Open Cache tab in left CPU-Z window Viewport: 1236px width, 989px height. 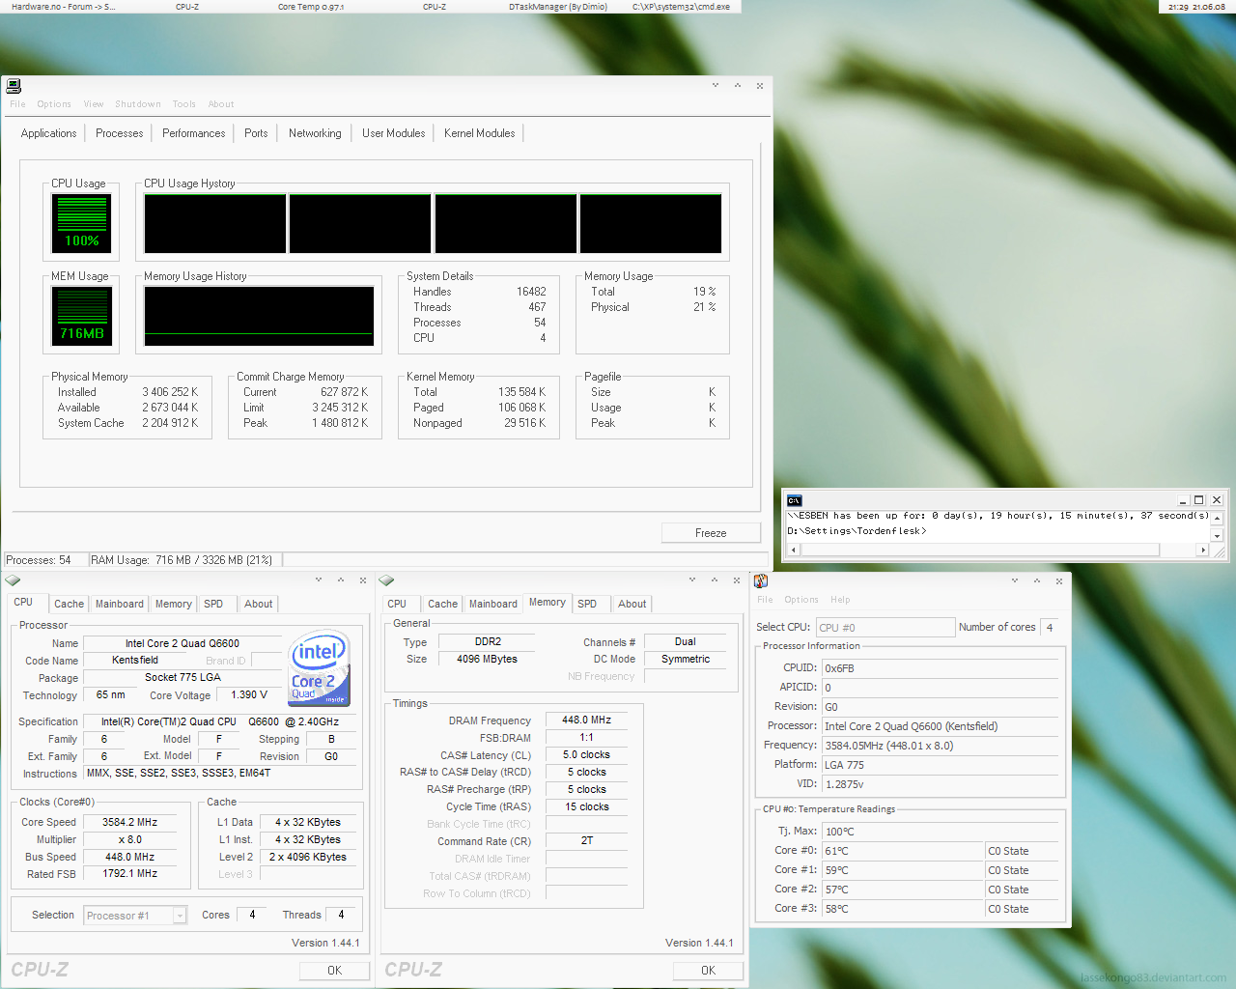pos(69,604)
